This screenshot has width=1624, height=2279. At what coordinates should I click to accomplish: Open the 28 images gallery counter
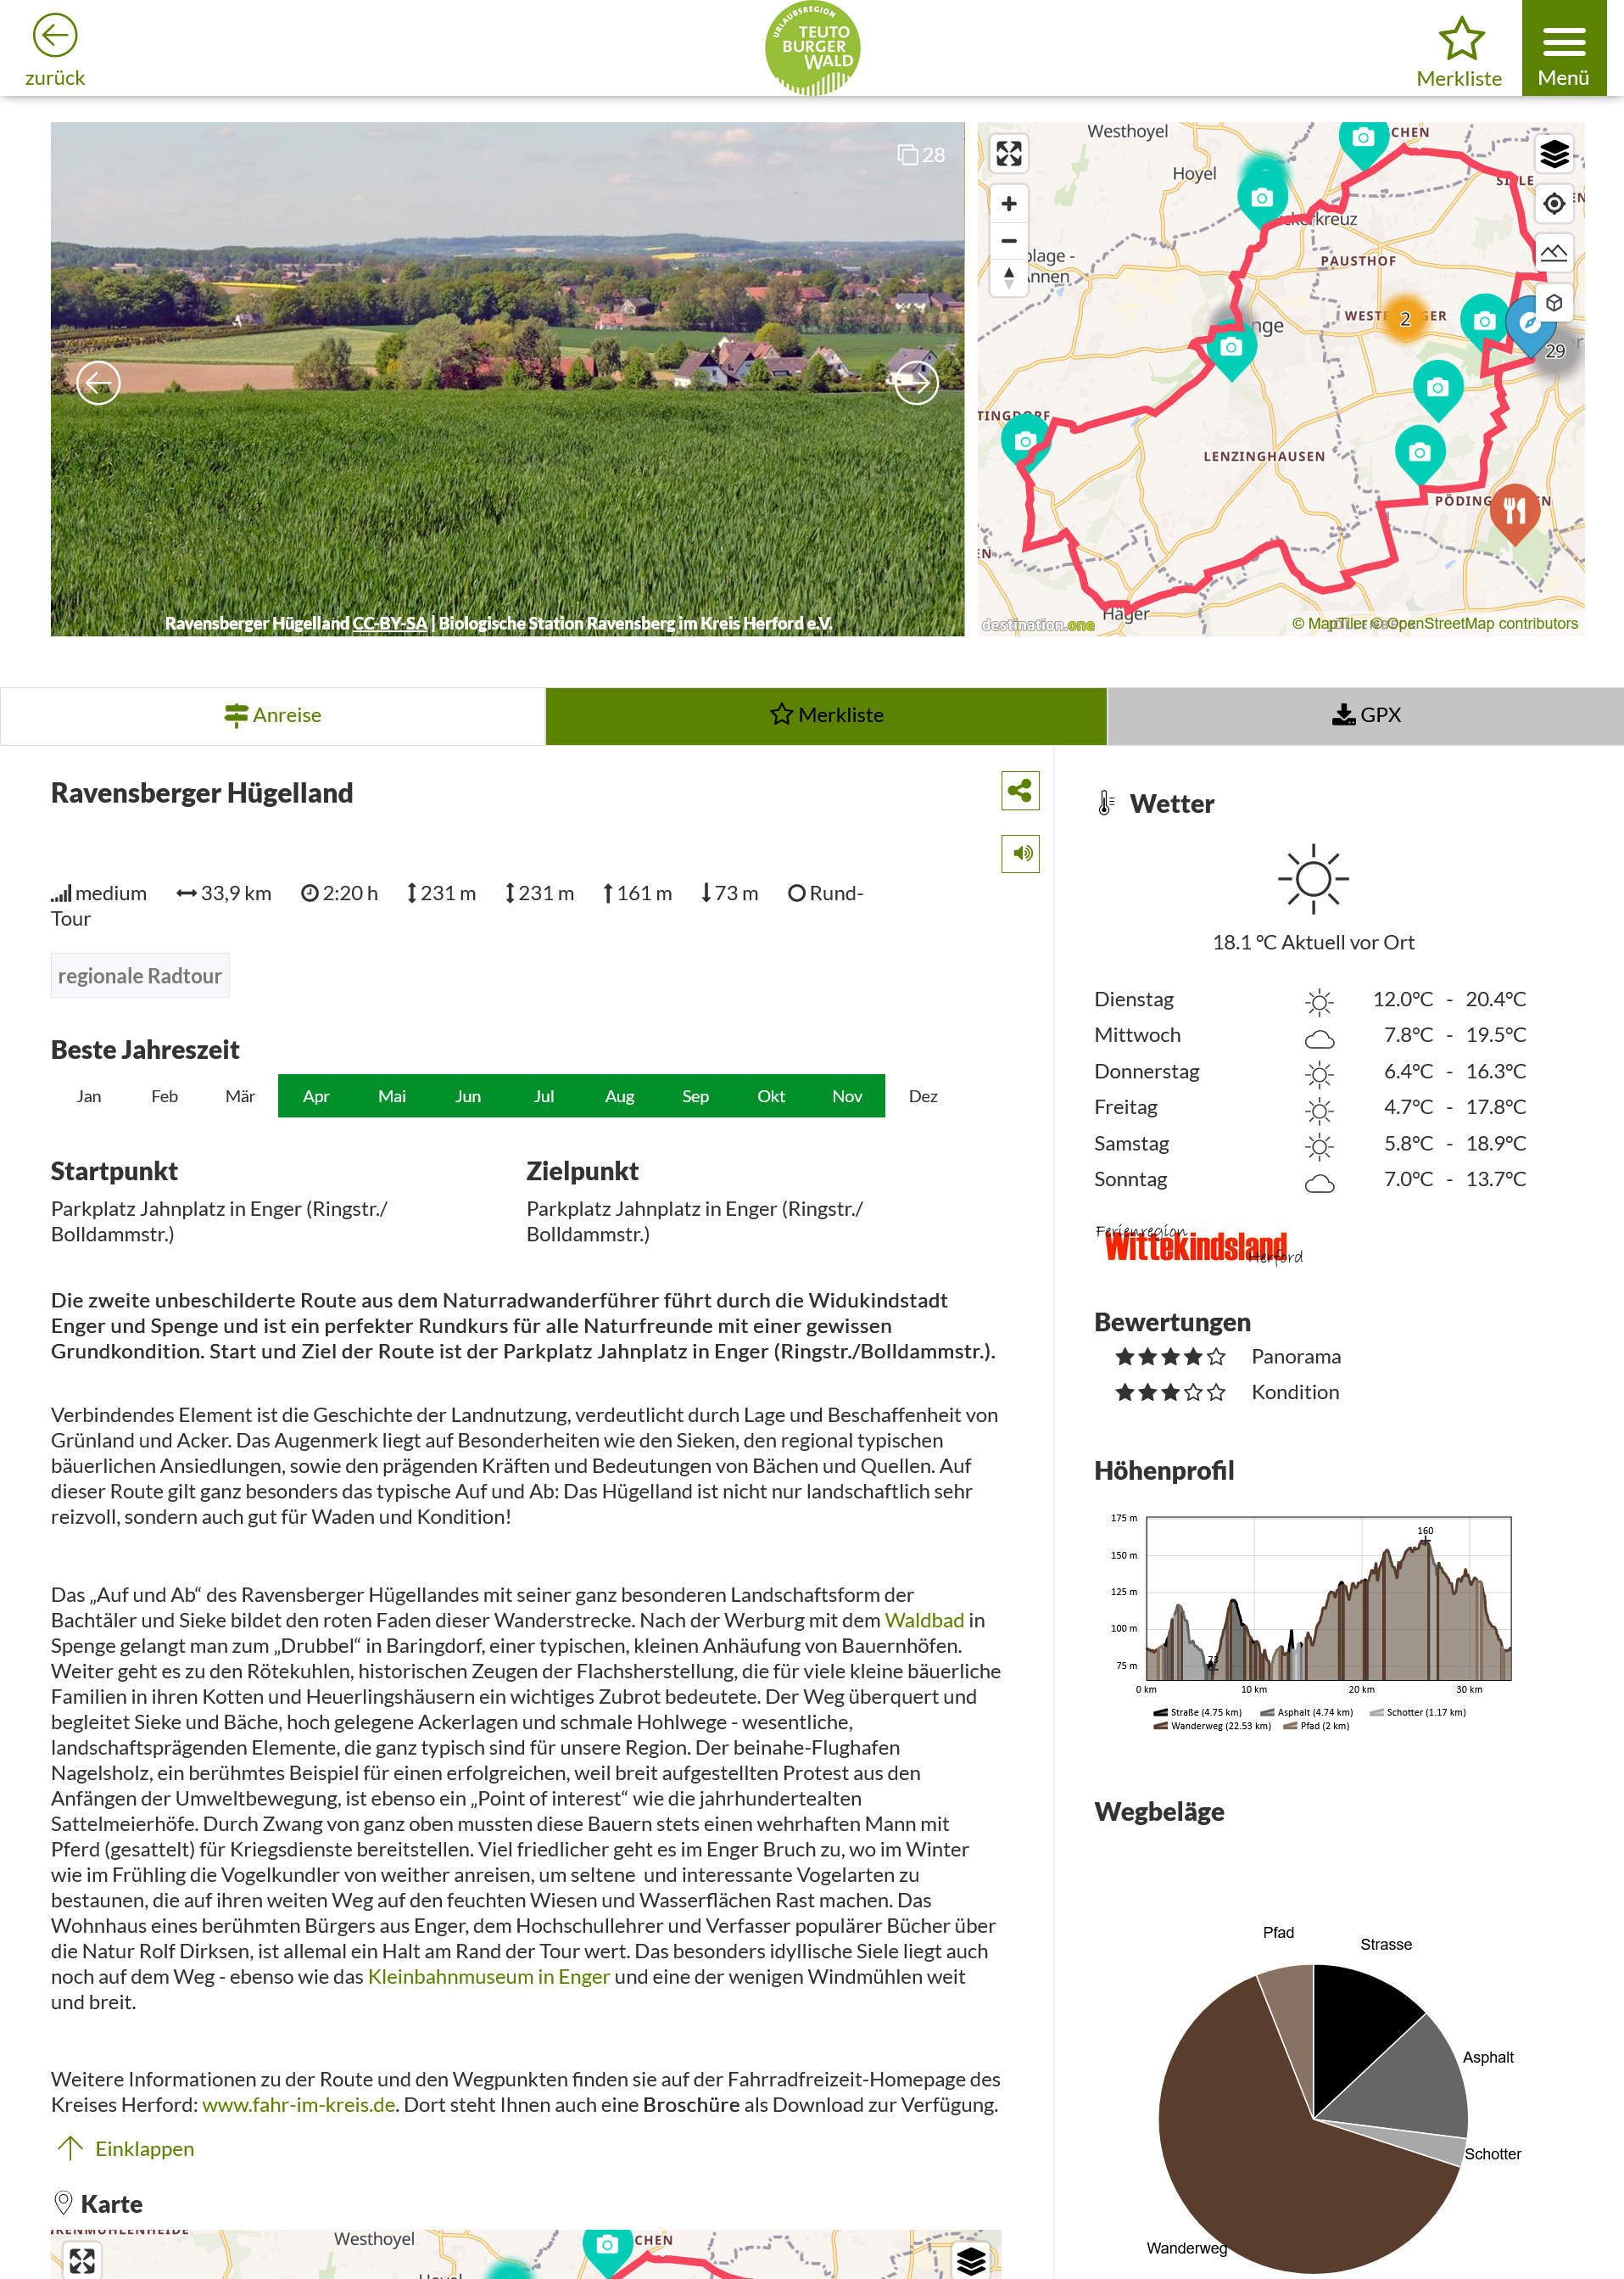(921, 155)
